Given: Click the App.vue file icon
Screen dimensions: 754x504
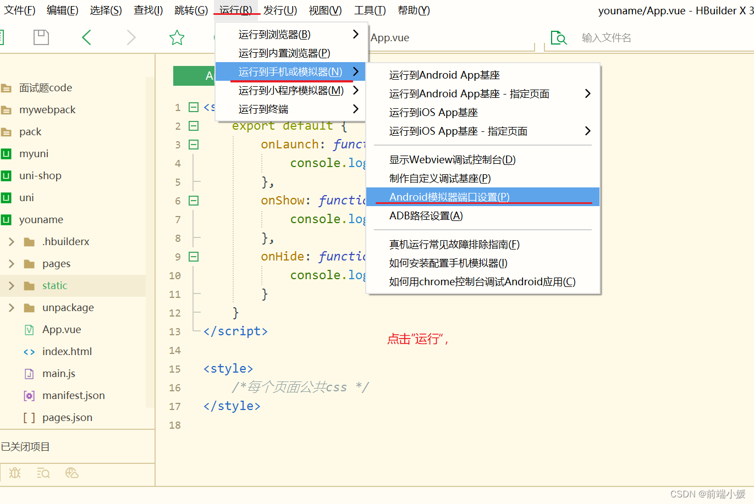Looking at the screenshot, I should (x=29, y=330).
